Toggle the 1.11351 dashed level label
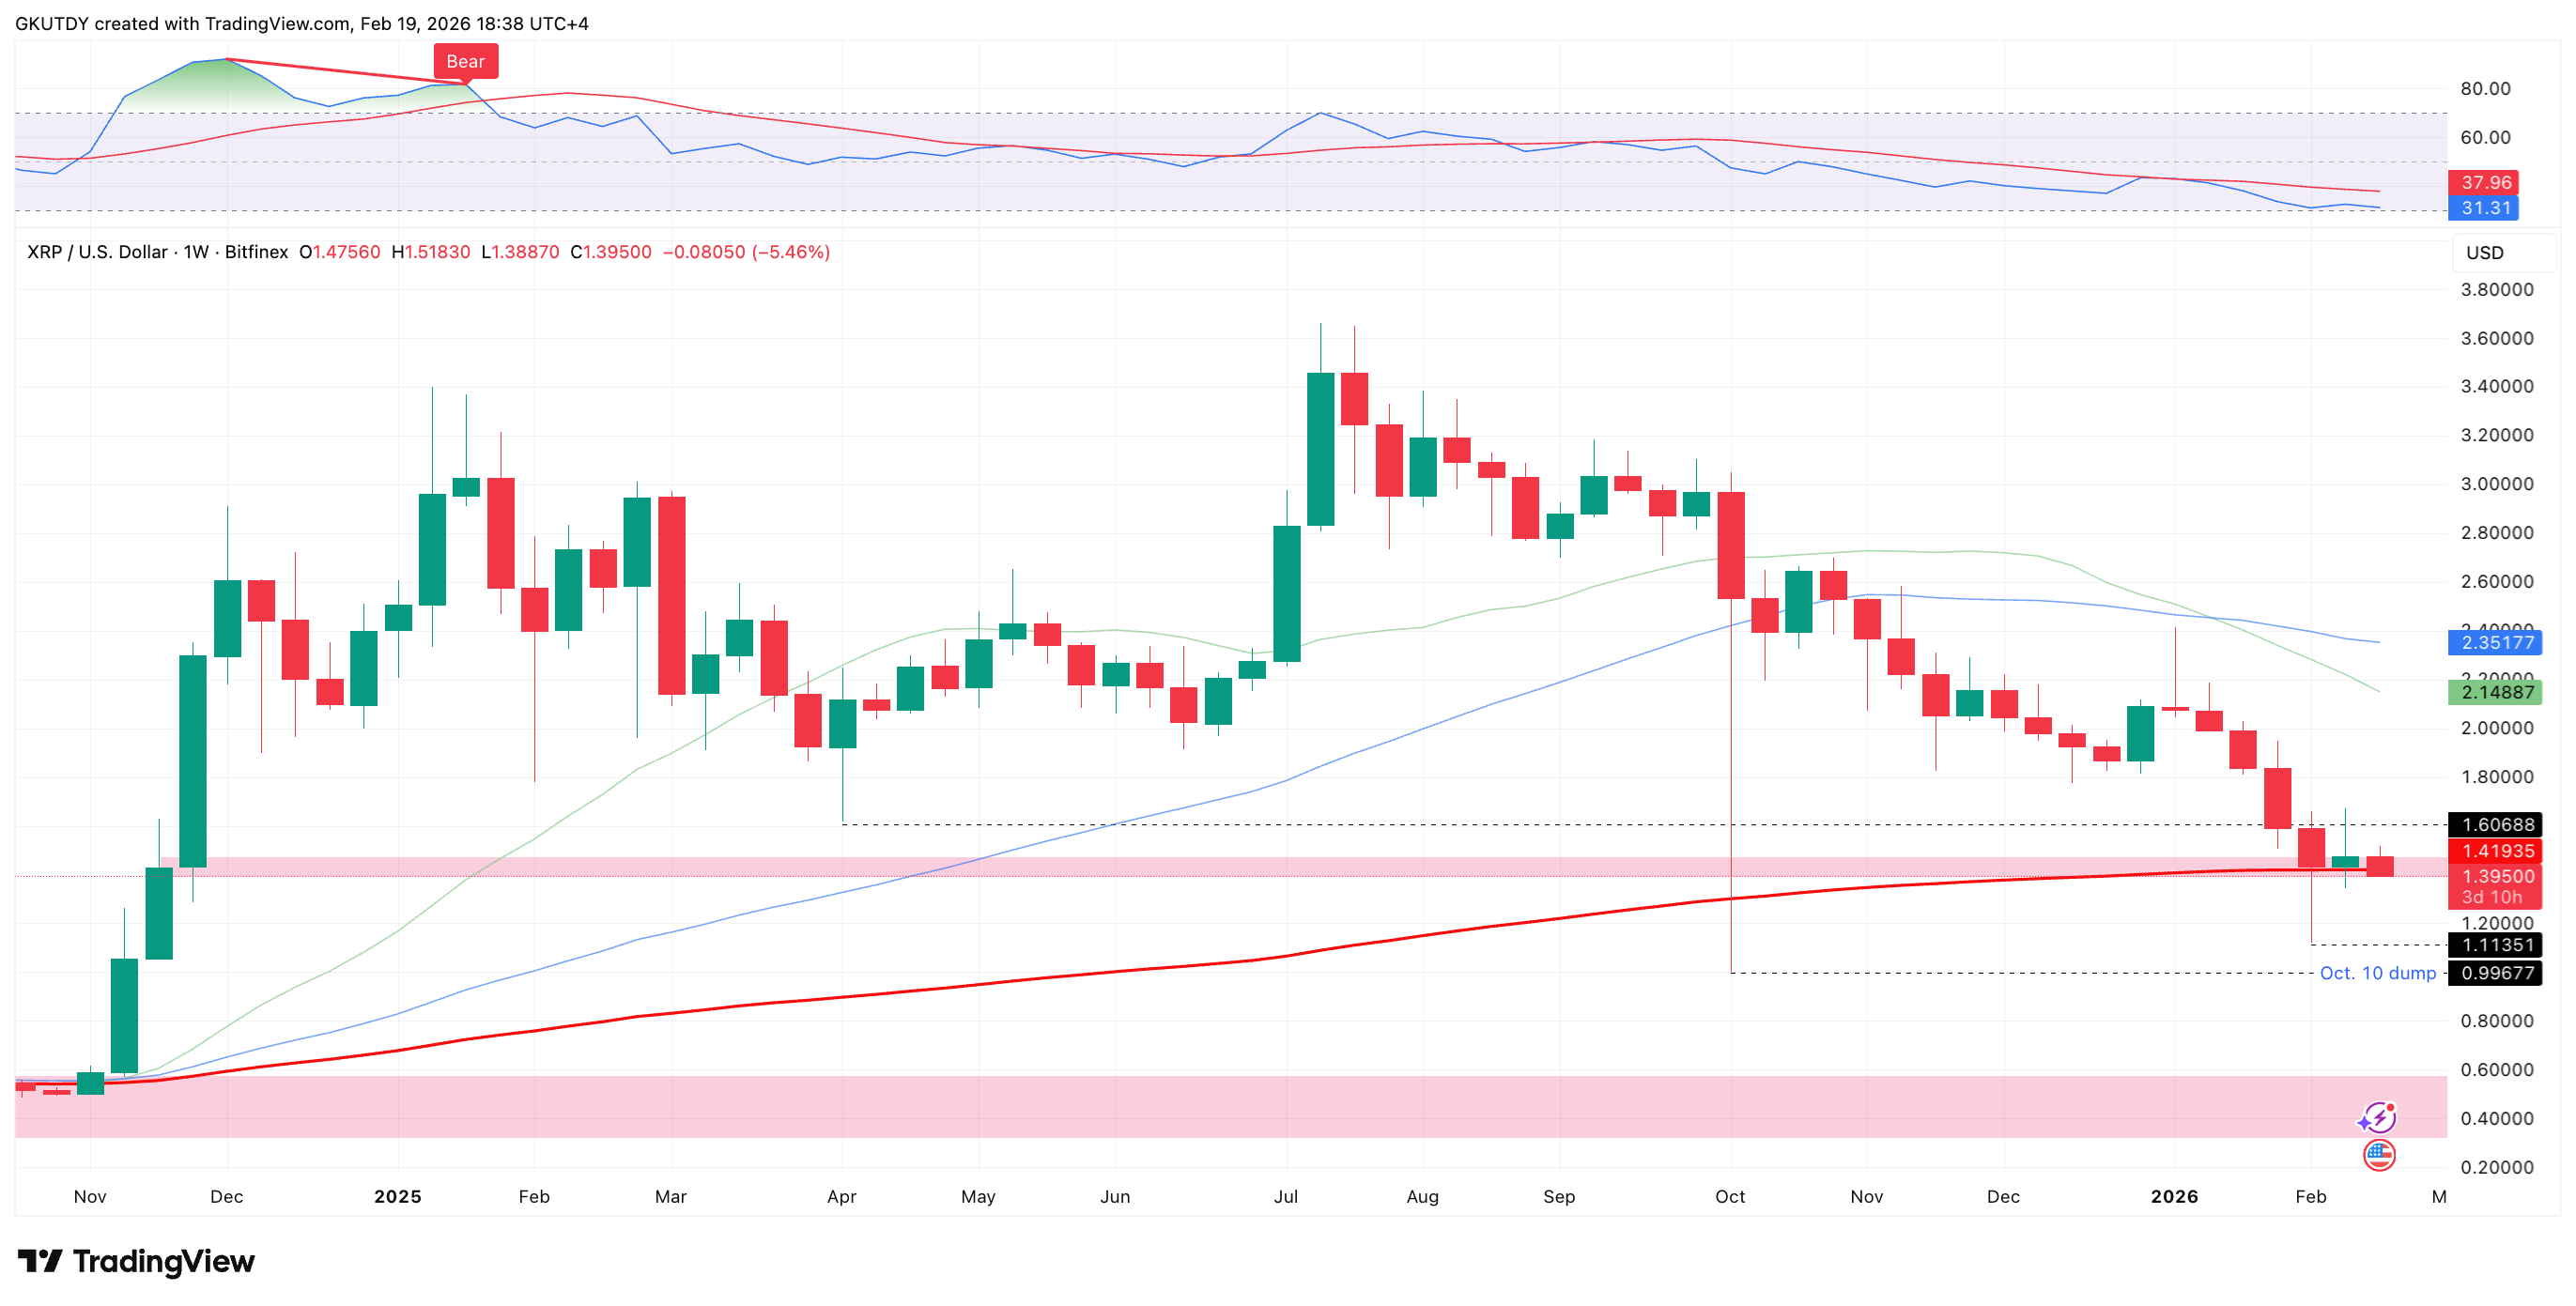 pyautogui.click(x=2496, y=946)
